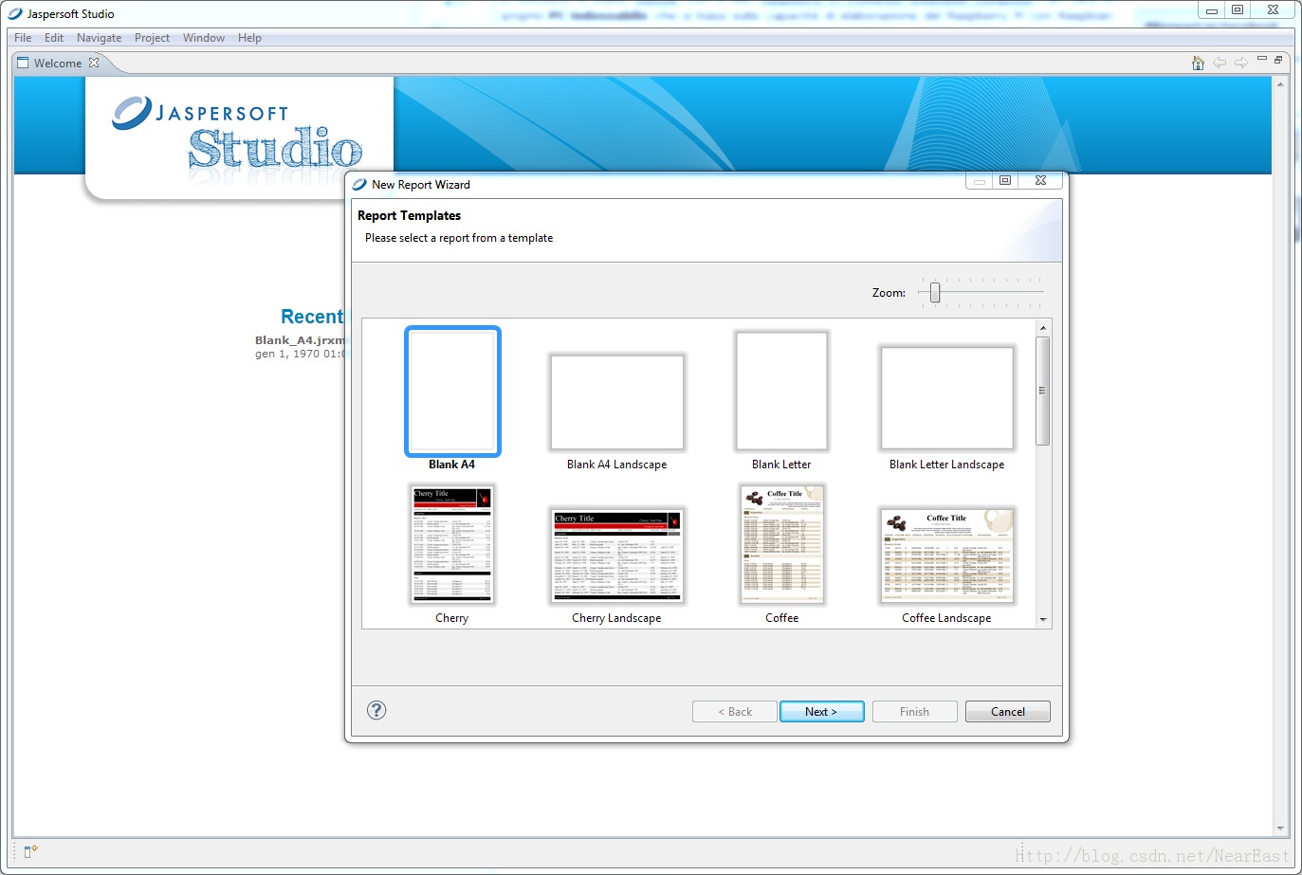Open the recent file Blank_A4.jrxml
Screen dimensions: 1302x875
(298, 339)
